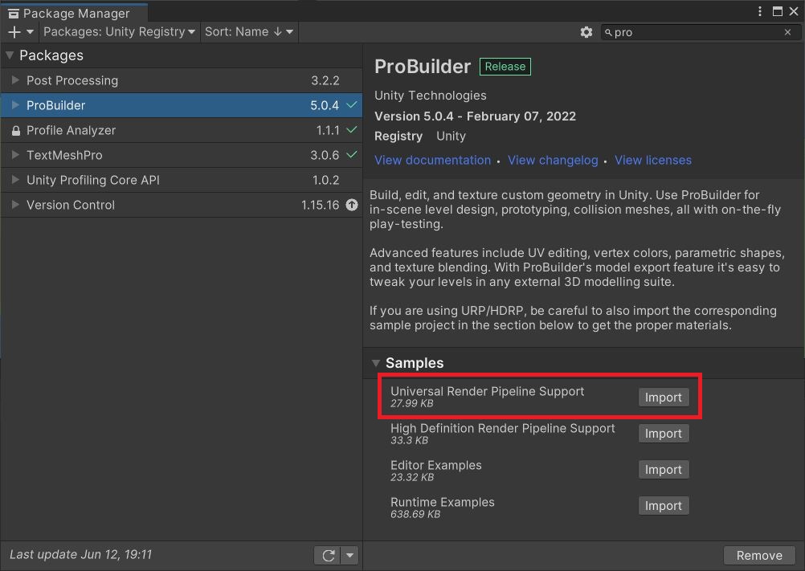Open the Sort: Name dropdown

tap(249, 32)
